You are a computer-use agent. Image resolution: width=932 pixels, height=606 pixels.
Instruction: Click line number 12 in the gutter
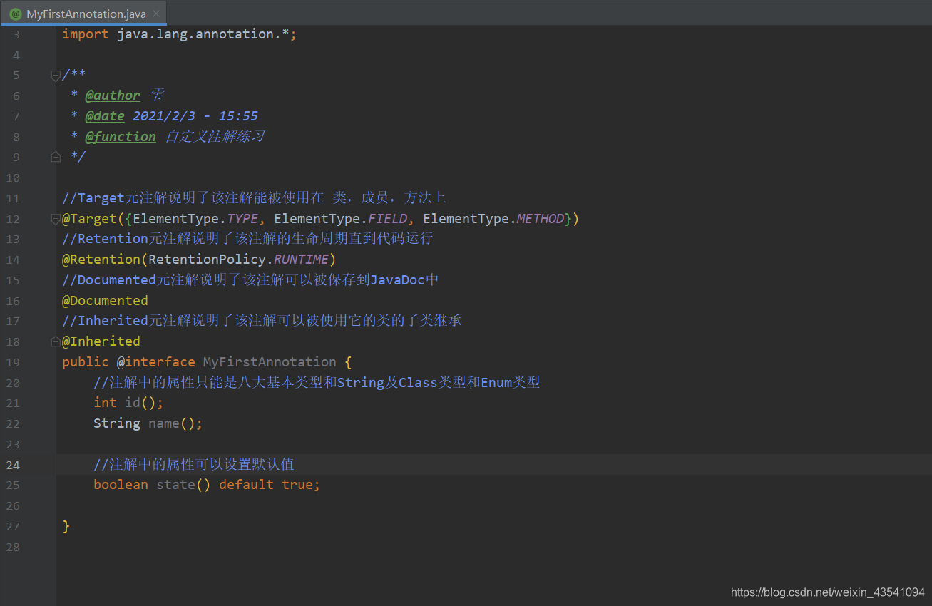pyautogui.click(x=13, y=219)
